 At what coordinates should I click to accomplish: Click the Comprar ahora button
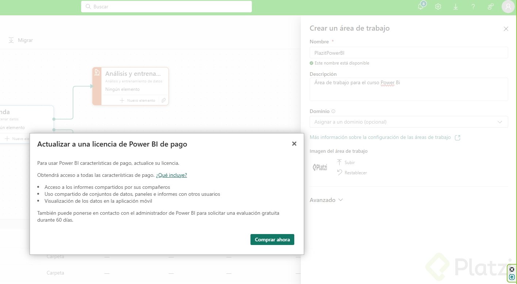(272, 240)
